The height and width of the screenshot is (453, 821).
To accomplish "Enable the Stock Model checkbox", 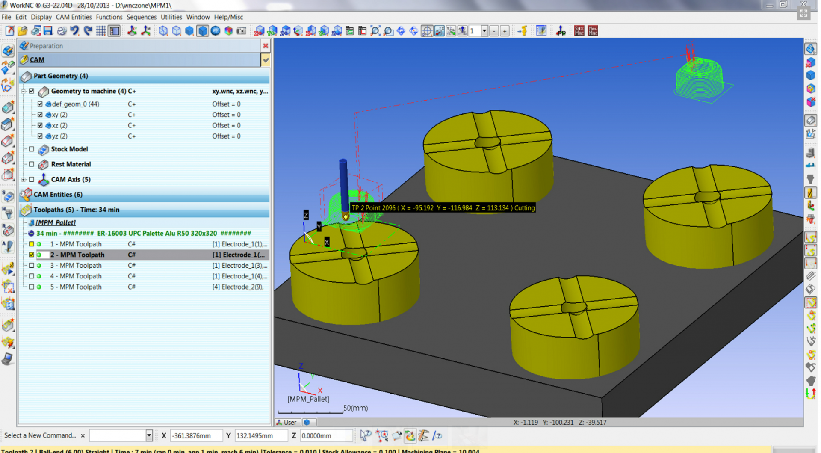I will point(32,149).
